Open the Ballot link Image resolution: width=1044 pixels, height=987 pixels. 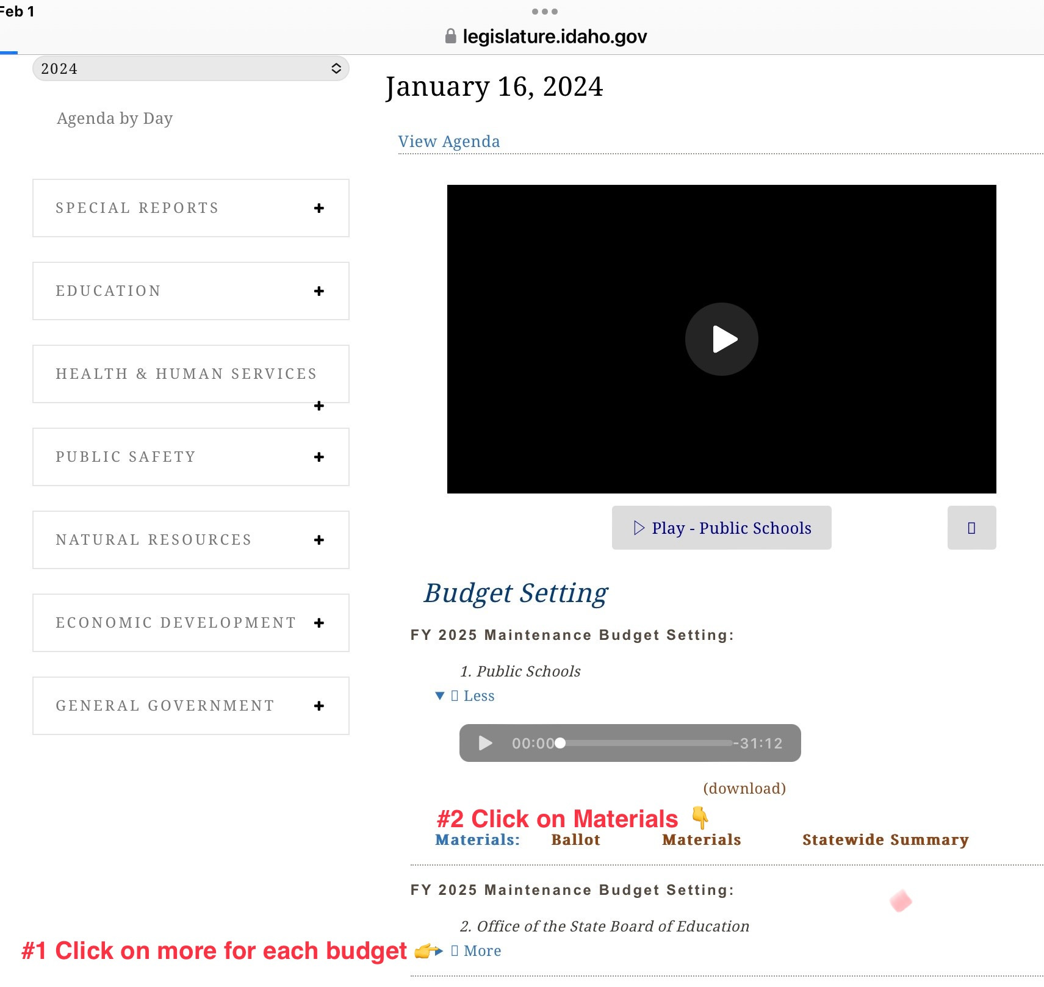tap(576, 840)
